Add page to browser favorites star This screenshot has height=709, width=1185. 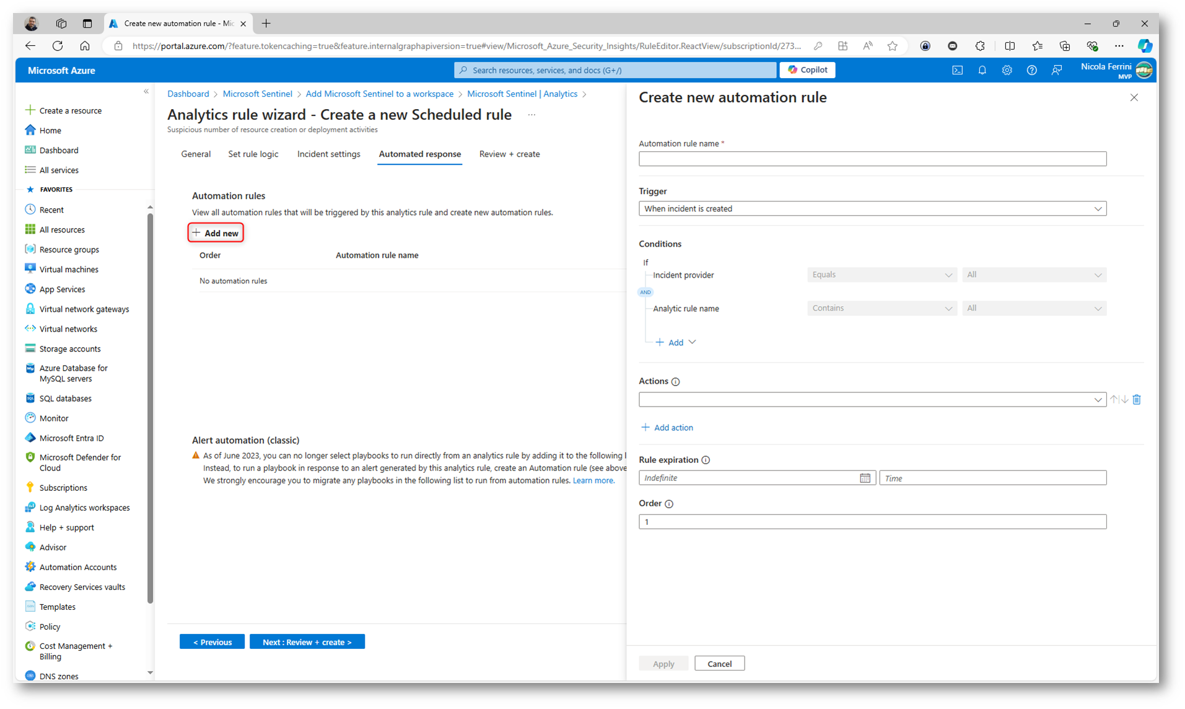point(892,46)
